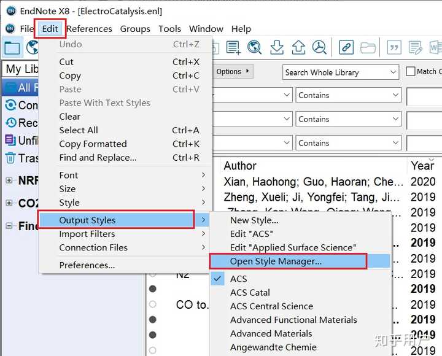
Task: Toggle read status dot left of CO to row
Action: [x=152, y=304]
